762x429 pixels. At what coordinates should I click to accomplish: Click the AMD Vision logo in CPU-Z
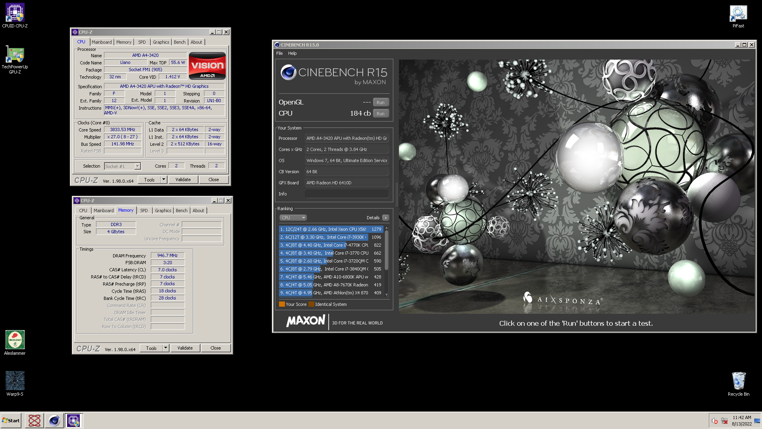coord(207,66)
